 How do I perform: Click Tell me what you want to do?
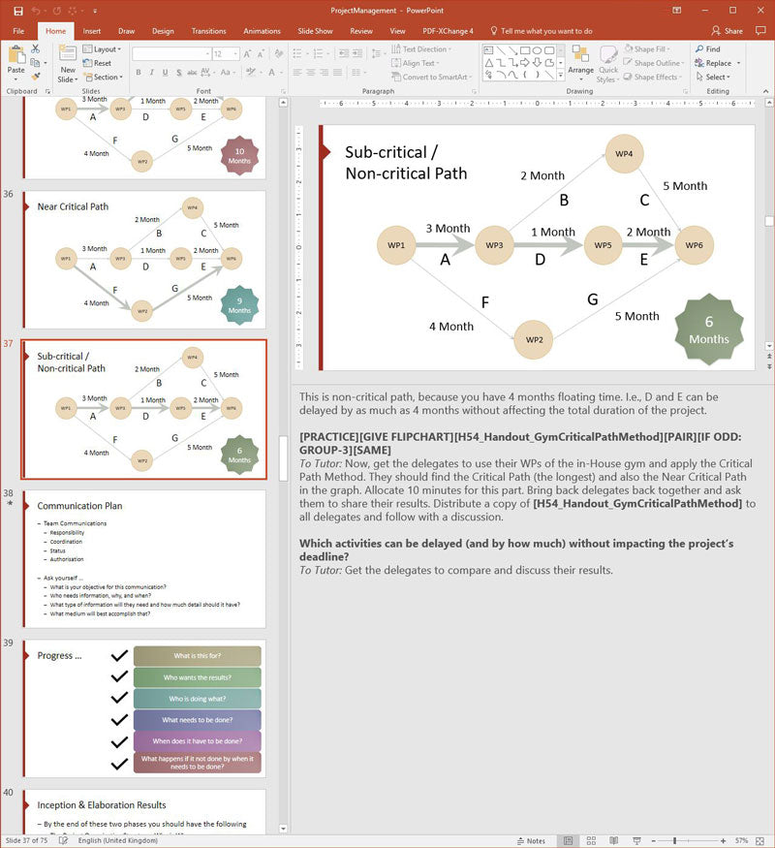(x=541, y=31)
